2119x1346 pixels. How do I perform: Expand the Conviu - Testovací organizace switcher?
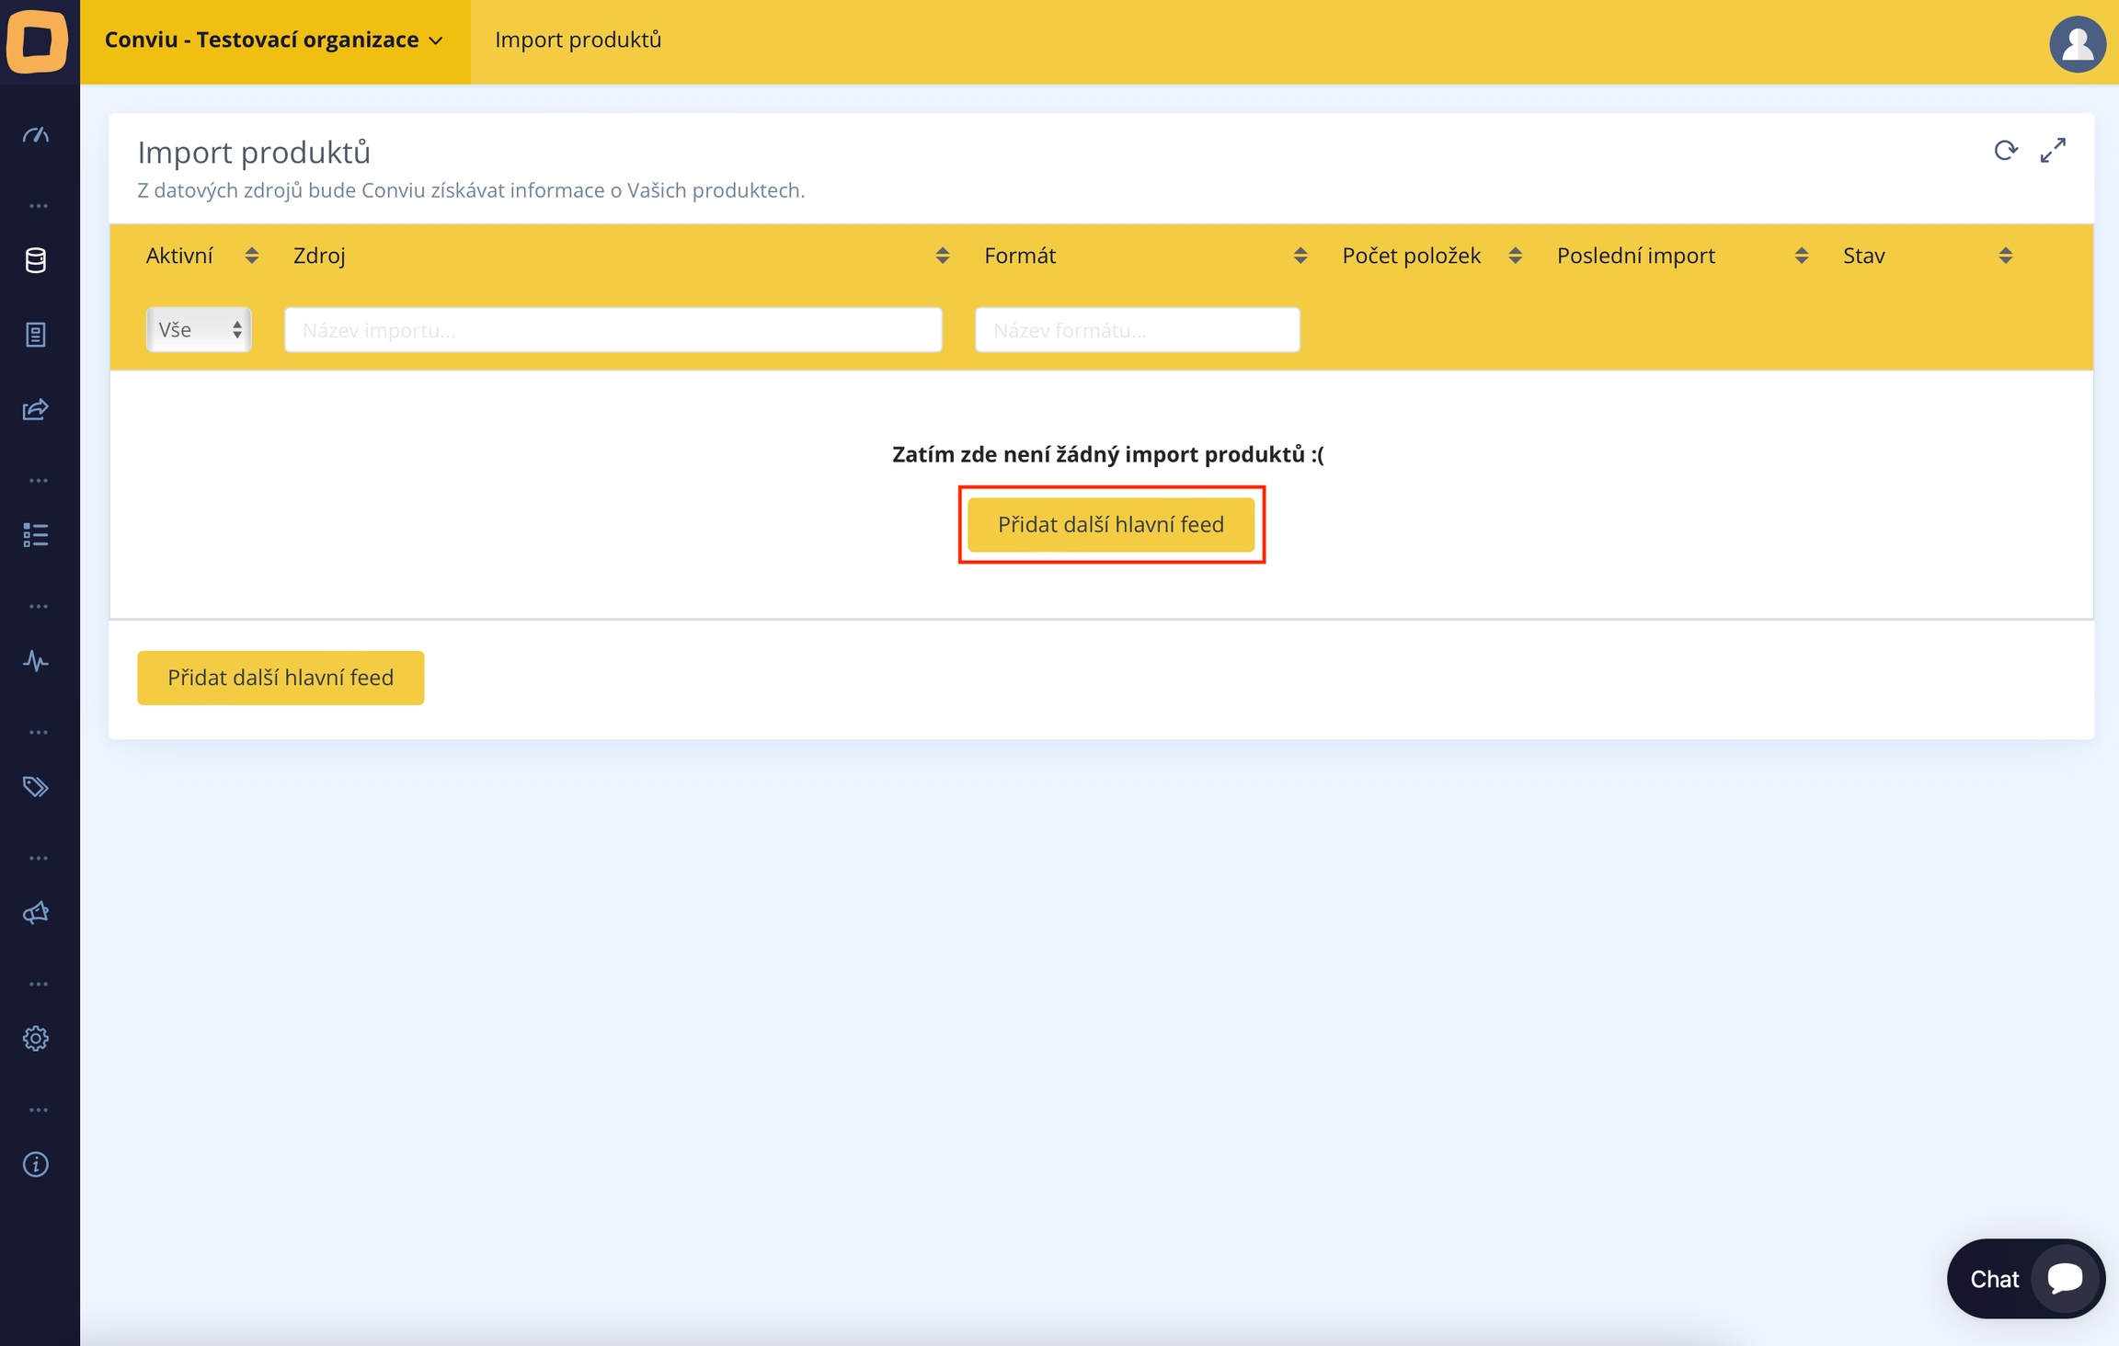tap(274, 40)
